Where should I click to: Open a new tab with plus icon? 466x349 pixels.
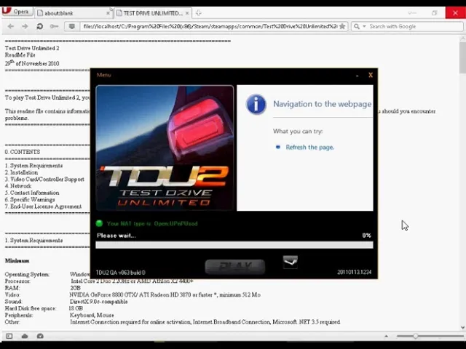click(199, 13)
